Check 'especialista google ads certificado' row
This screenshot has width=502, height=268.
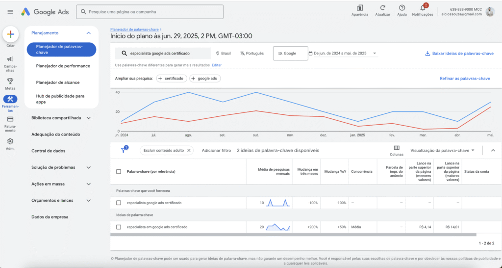[x=119, y=203]
